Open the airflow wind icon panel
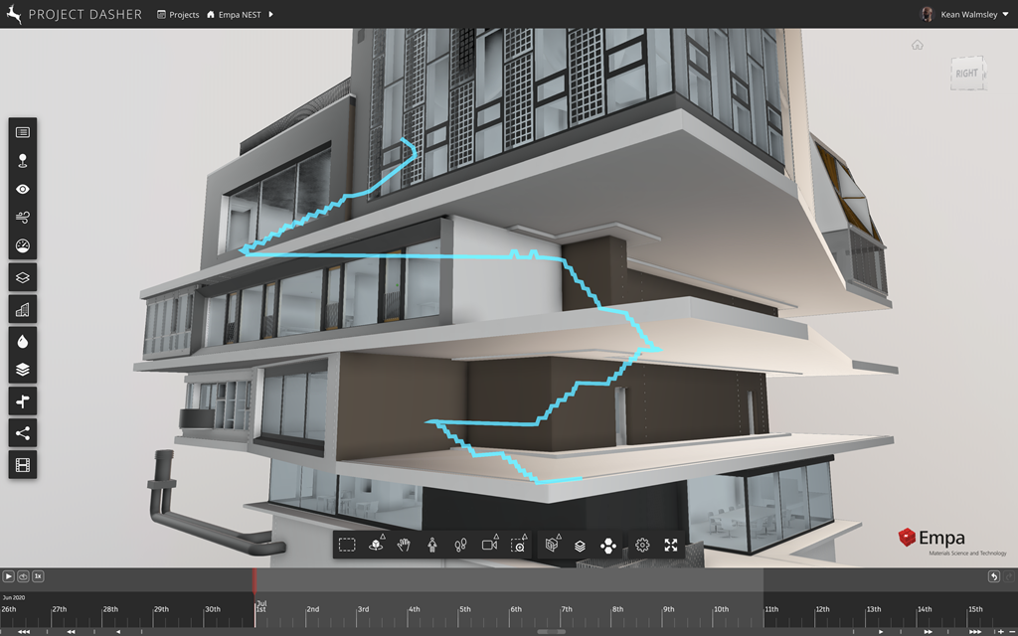1018x636 pixels. (x=23, y=217)
